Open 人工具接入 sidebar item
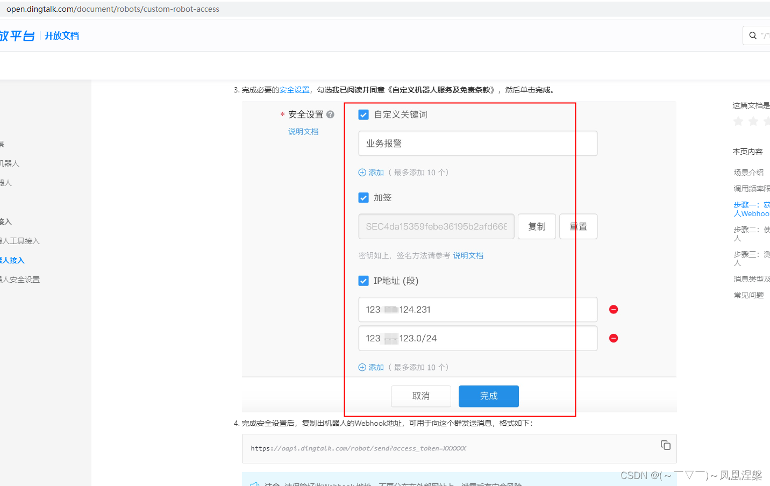 20,241
